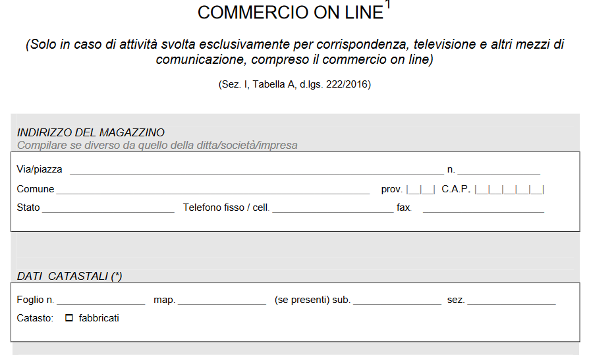This screenshot has width=589, height=355.
Task: Click the fax number field
Action: 484,207
